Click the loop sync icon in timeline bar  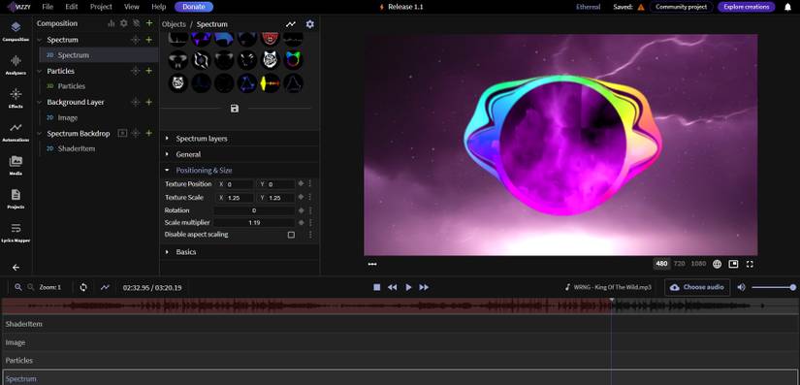point(83,287)
